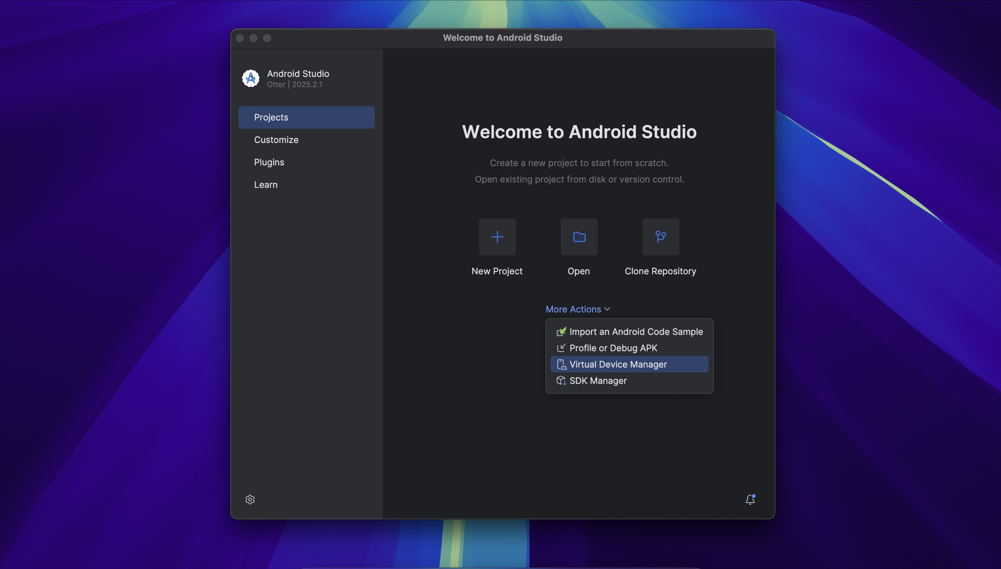This screenshot has width=1001, height=569.
Task: Go to the Plugins section
Action: pos(306,162)
